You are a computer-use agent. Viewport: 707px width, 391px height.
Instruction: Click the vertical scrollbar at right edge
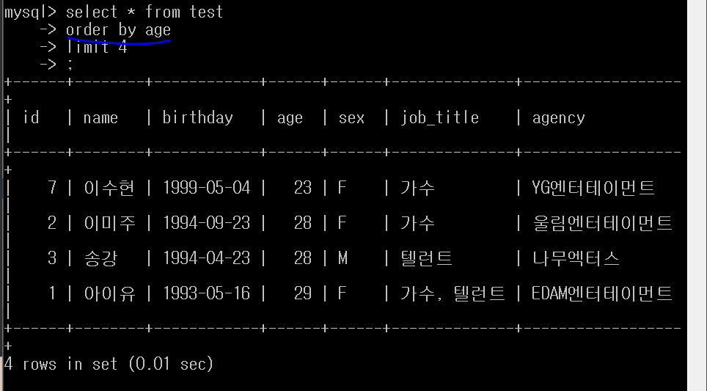[x=697, y=195]
